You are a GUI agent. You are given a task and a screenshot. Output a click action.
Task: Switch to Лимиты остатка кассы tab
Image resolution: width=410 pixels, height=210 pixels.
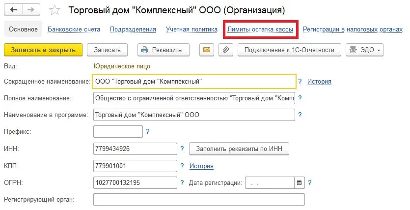[x=260, y=30]
